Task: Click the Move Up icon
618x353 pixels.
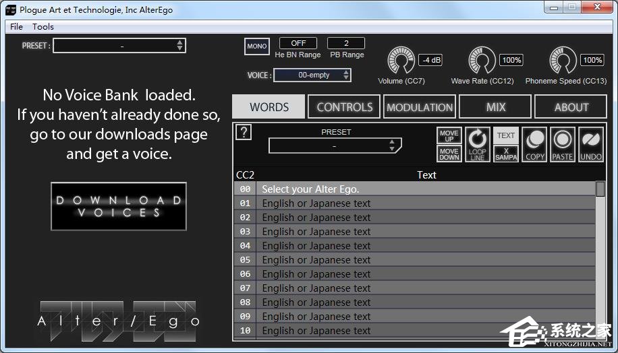Action: point(449,136)
